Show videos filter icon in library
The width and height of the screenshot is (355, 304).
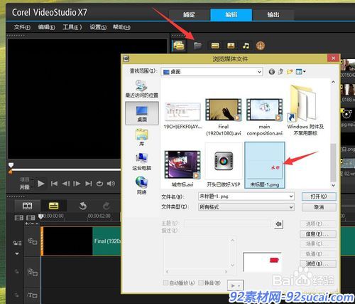pyautogui.click(x=215, y=46)
